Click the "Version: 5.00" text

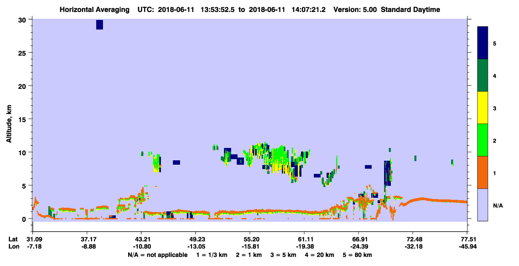[x=355, y=10]
